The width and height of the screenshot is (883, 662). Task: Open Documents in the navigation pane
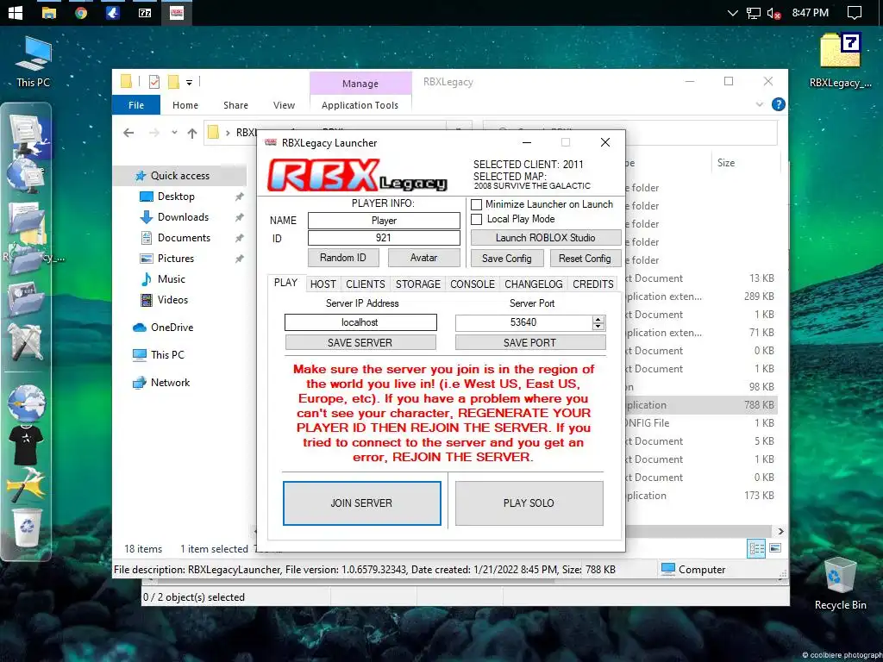click(x=184, y=238)
